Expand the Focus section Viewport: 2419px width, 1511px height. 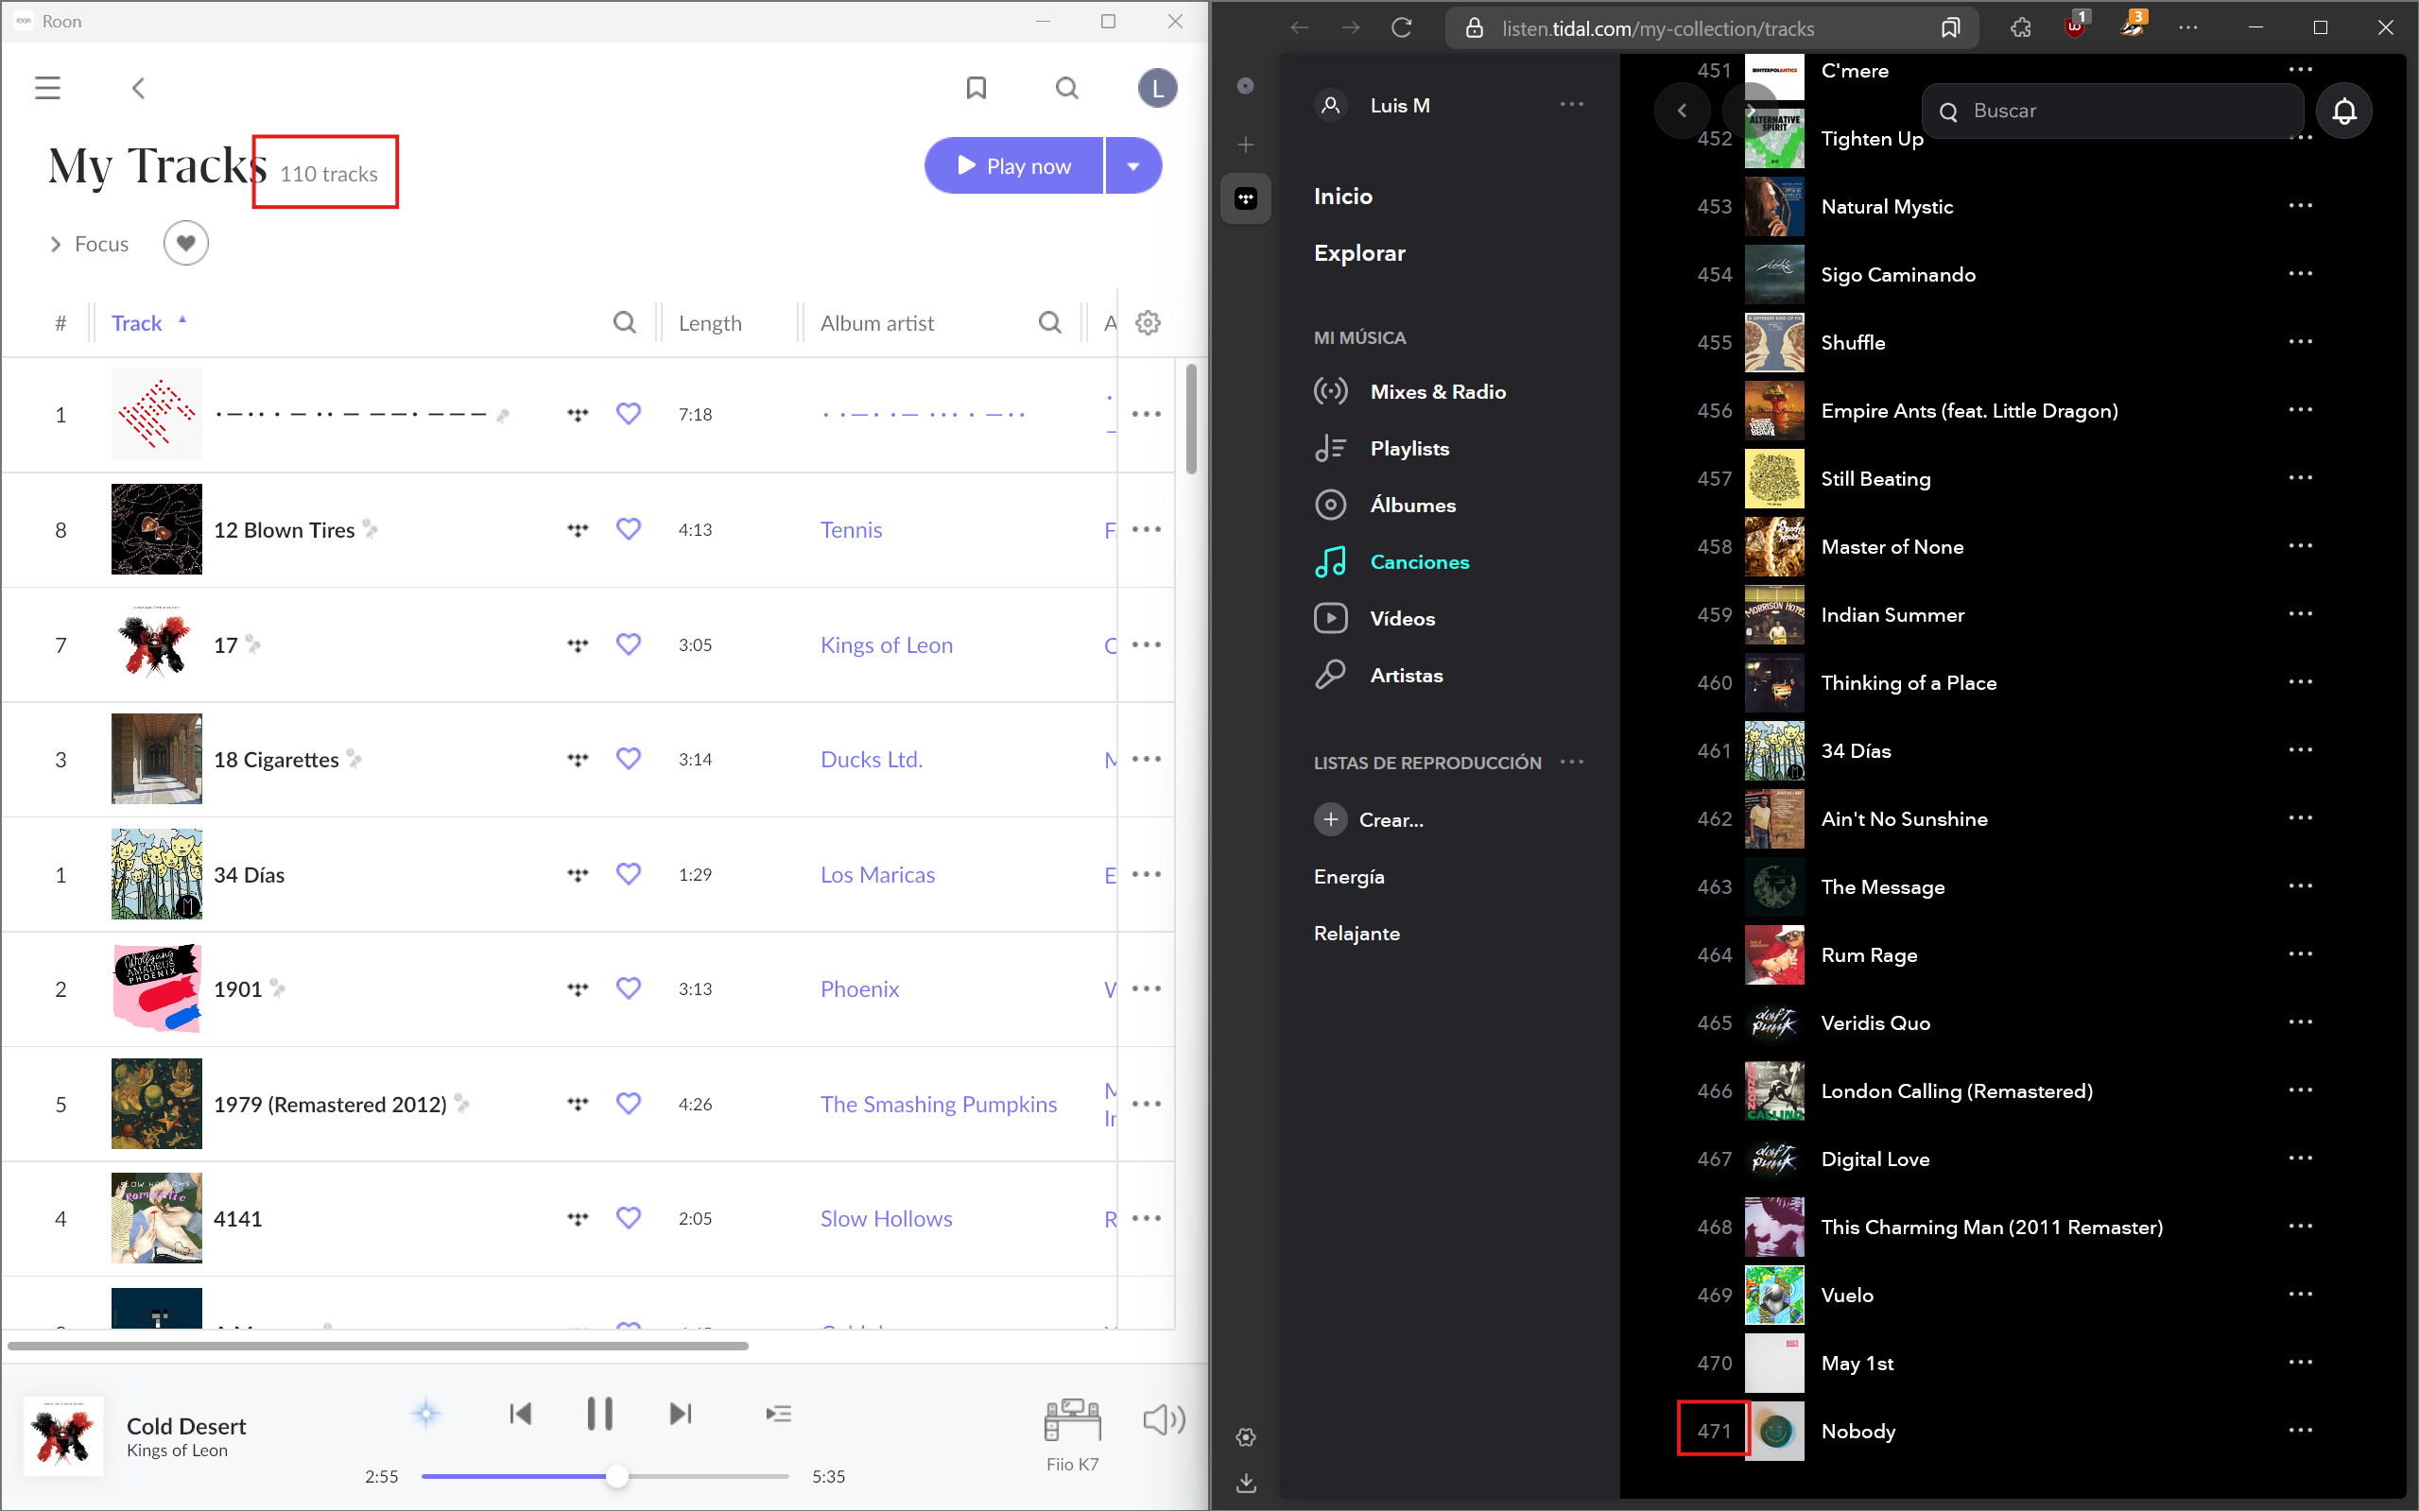90,244
